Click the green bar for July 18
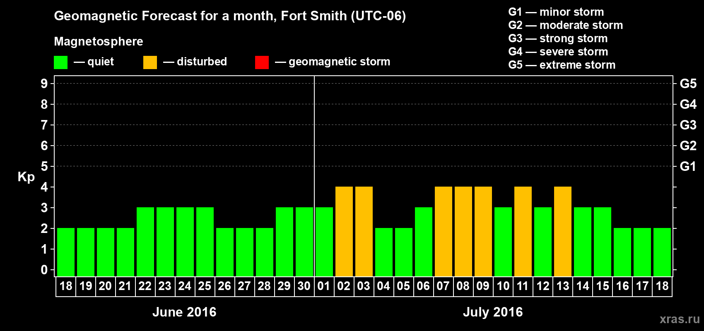Image resolution: width=704 pixels, height=331 pixels. (662, 252)
